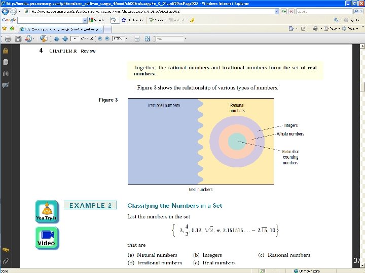The height and width of the screenshot is (273, 365).
Task: Open the zoom percentage dropdown arrow
Action: [x=126, y=39]
